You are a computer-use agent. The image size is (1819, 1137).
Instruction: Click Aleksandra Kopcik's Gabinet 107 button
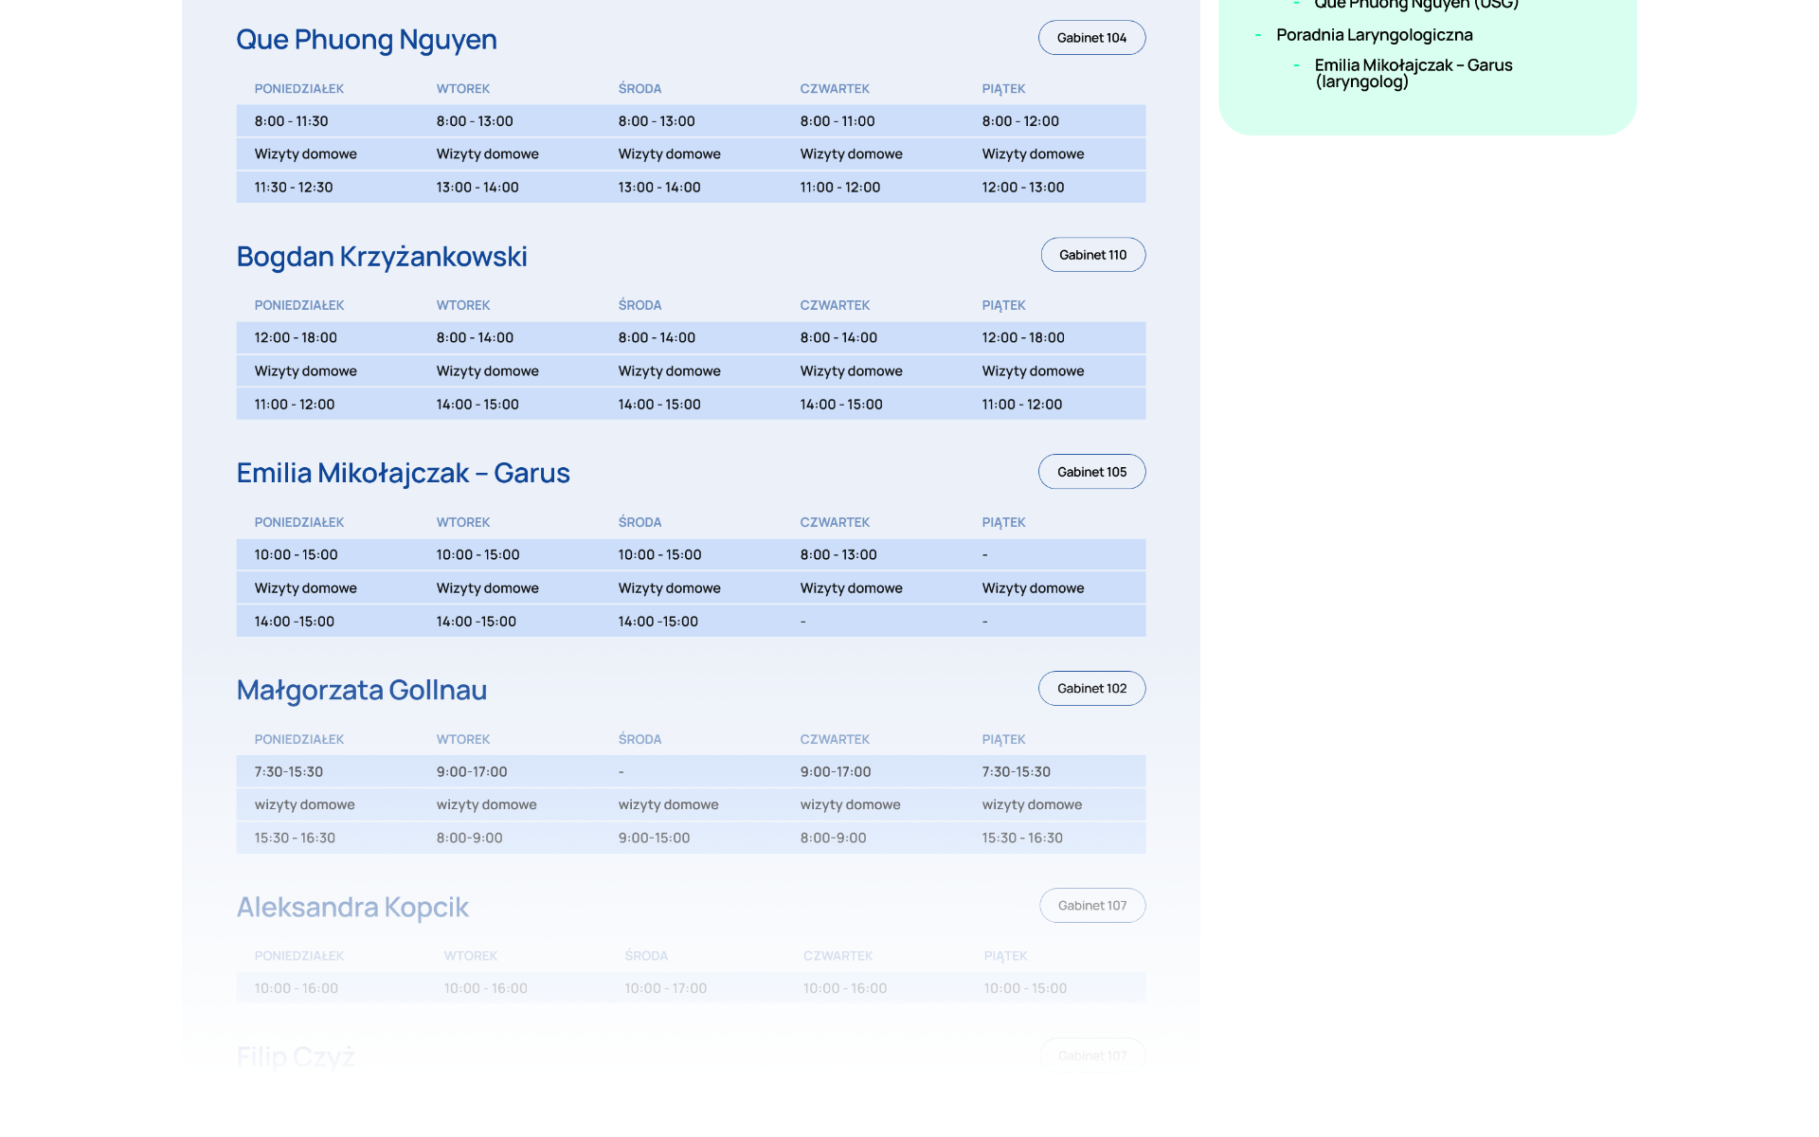tap(1091, 906)
